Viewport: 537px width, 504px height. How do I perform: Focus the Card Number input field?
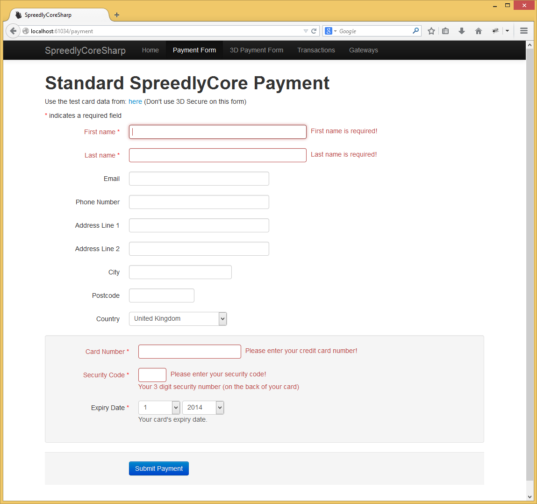pyautogui.click(x=190, y=352)
